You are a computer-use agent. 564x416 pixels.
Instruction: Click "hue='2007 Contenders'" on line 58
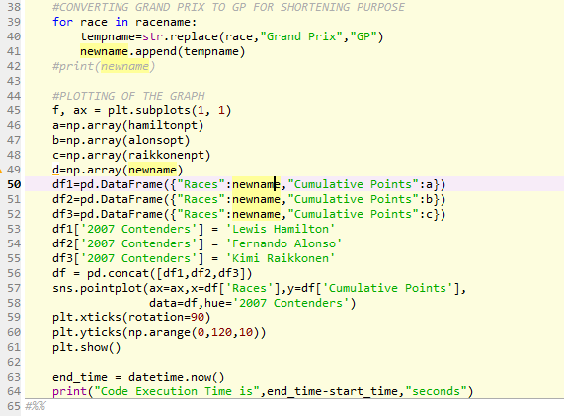click(x=277, y=303)
